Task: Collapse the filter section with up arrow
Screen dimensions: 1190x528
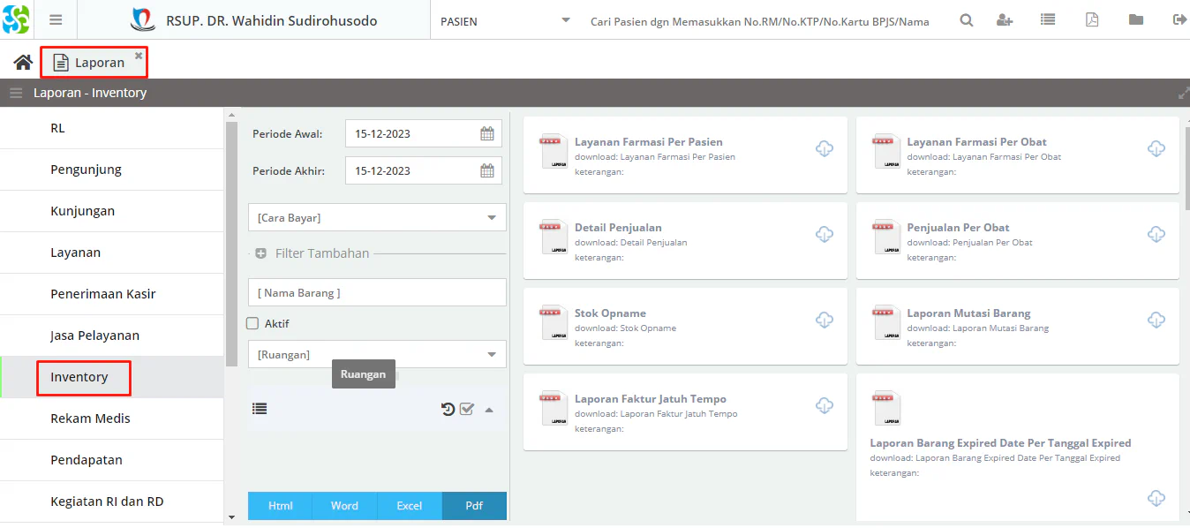Action: (489, 410)
